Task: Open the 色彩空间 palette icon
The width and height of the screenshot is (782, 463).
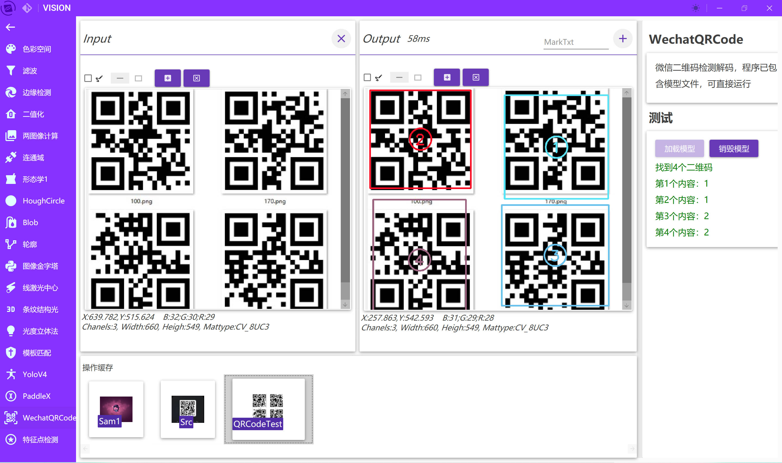Action: point(11,49)
